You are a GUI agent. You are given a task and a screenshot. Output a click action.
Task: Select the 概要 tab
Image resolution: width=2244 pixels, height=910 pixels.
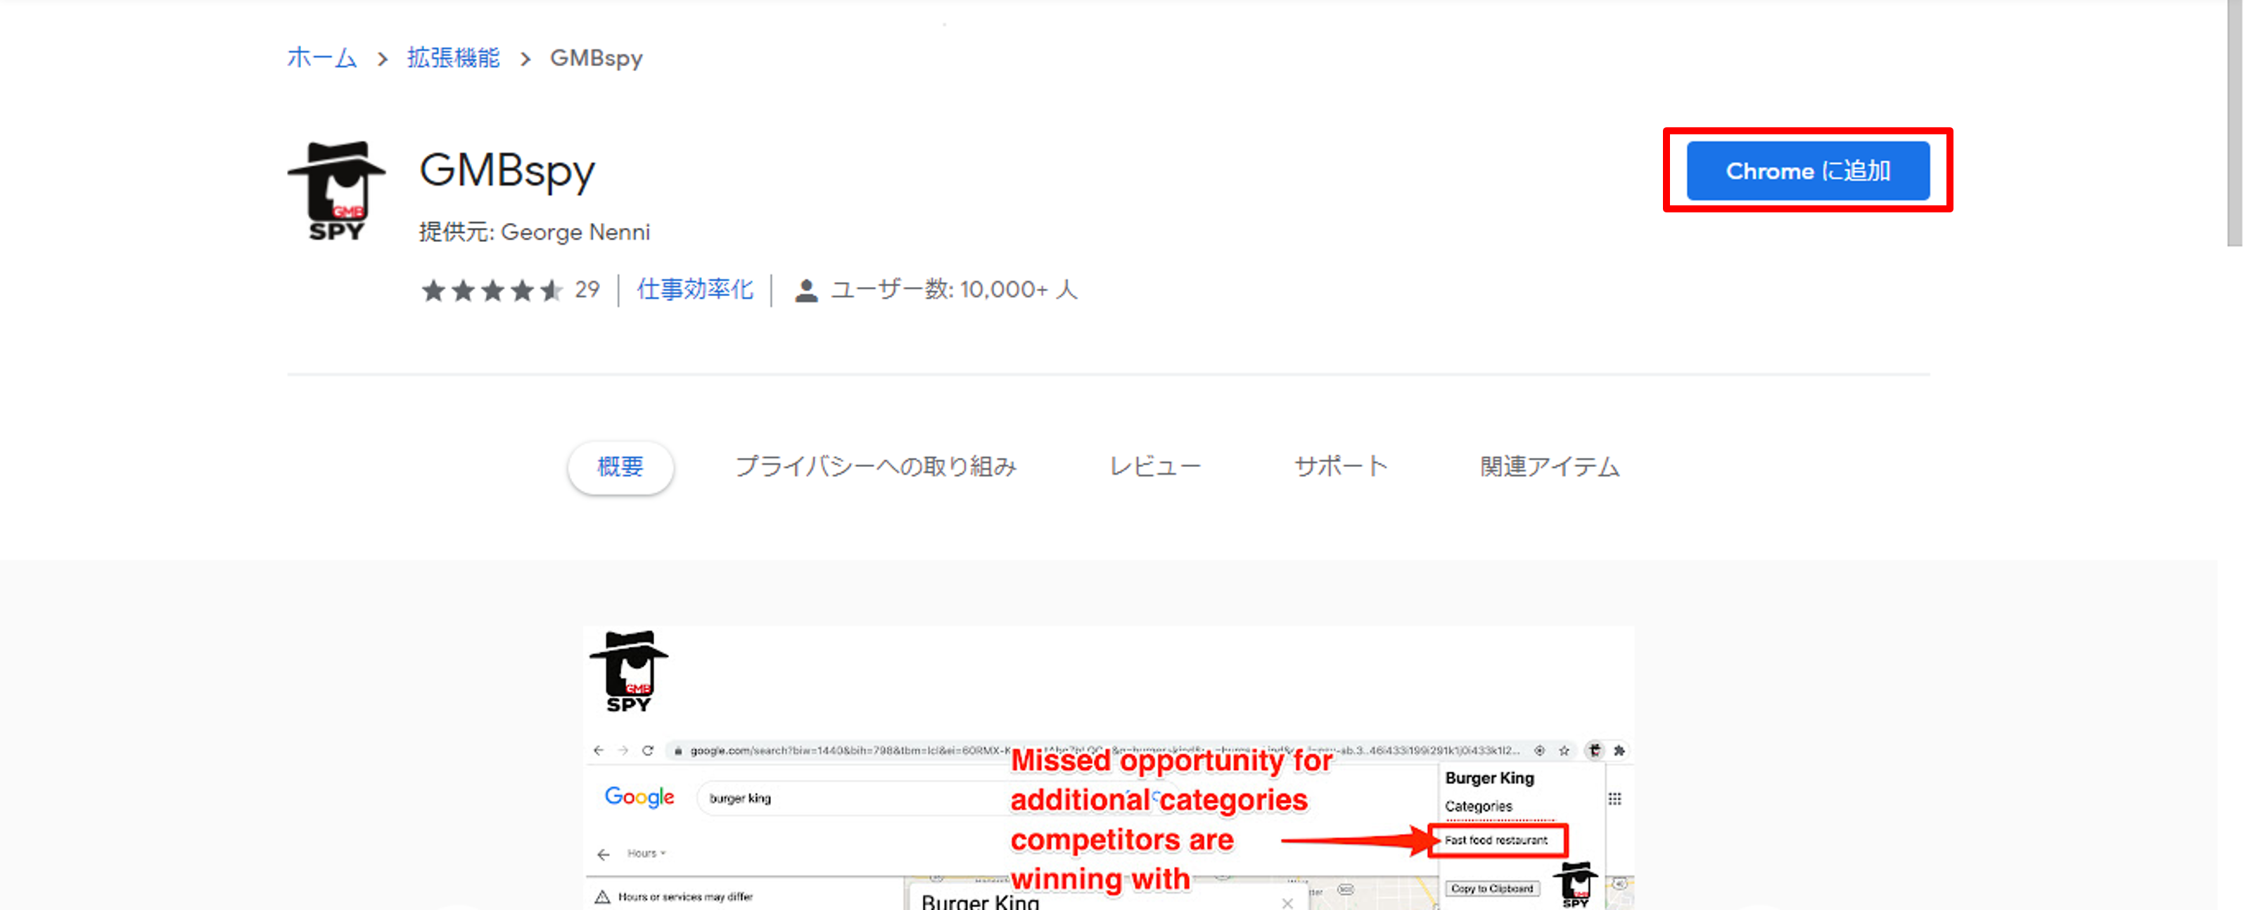[x=620, y=467]
